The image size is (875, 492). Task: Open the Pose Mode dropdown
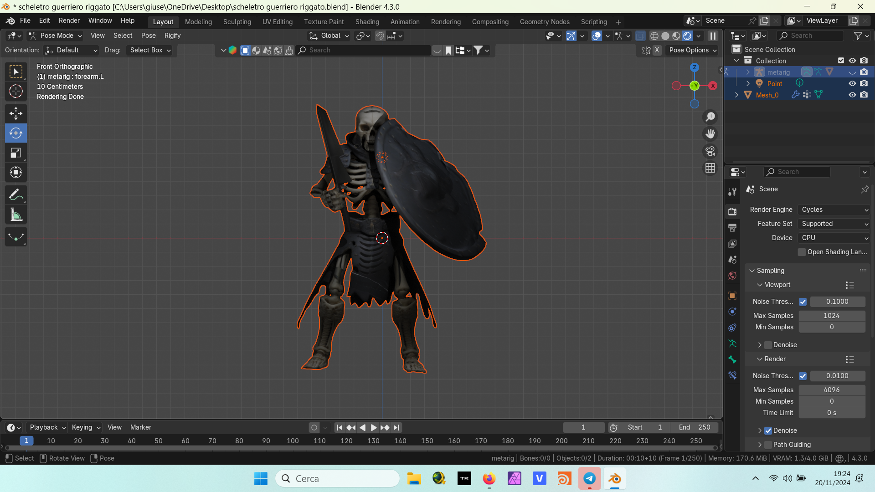[55, 36]
